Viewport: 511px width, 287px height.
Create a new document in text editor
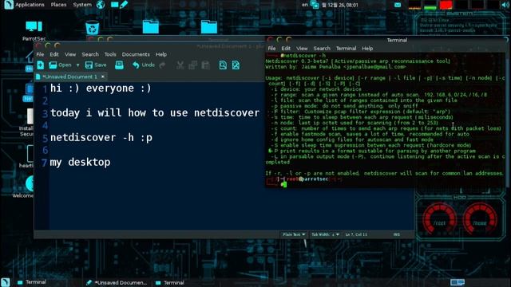tap(41, 65)
